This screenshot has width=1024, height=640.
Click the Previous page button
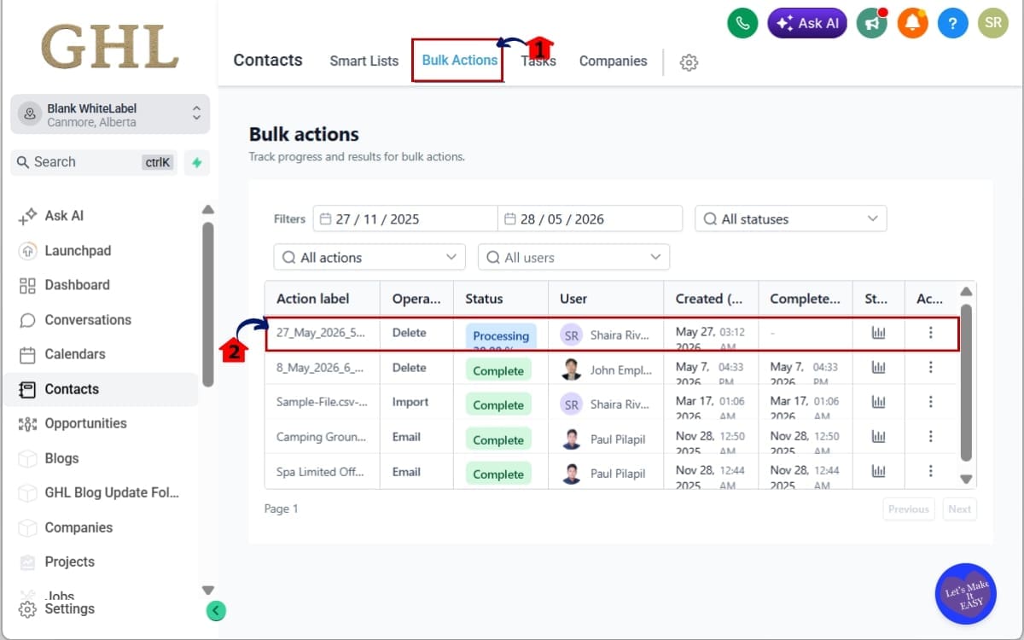pyautogui.click(x=909, y=509)
